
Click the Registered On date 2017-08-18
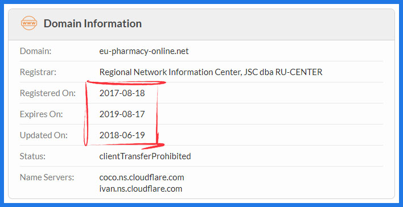click(x=122, y=93)
